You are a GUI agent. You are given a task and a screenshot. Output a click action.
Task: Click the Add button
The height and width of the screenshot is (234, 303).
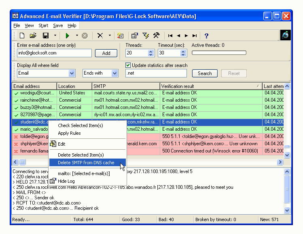pyautogui.click(x=106, y=53)
